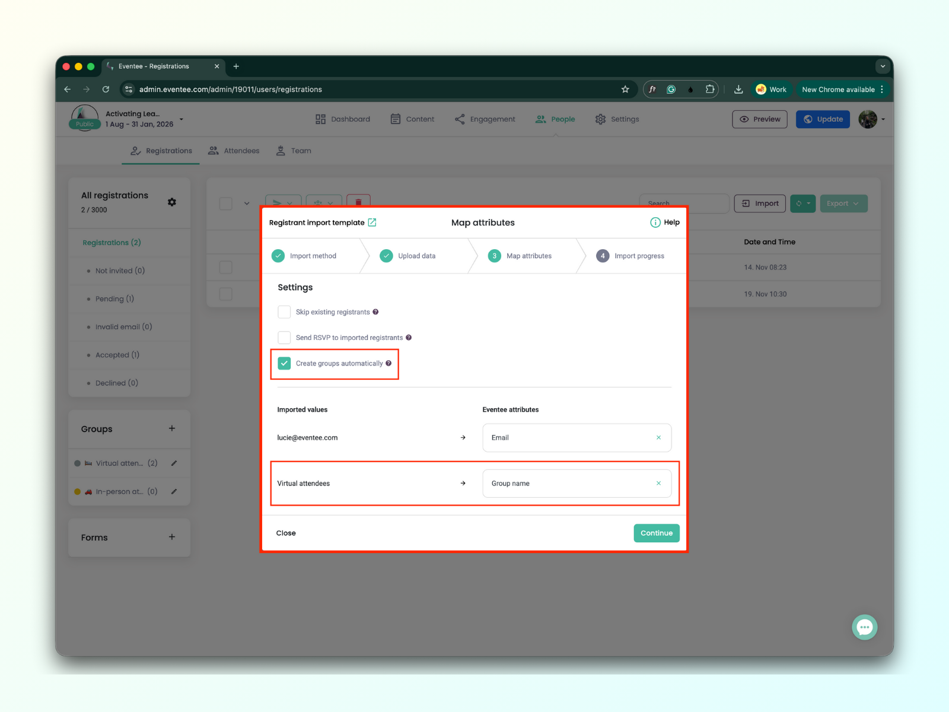Click the Preview button
The image size is (949, 712).
pyautogui.click(x=760, y=119)
